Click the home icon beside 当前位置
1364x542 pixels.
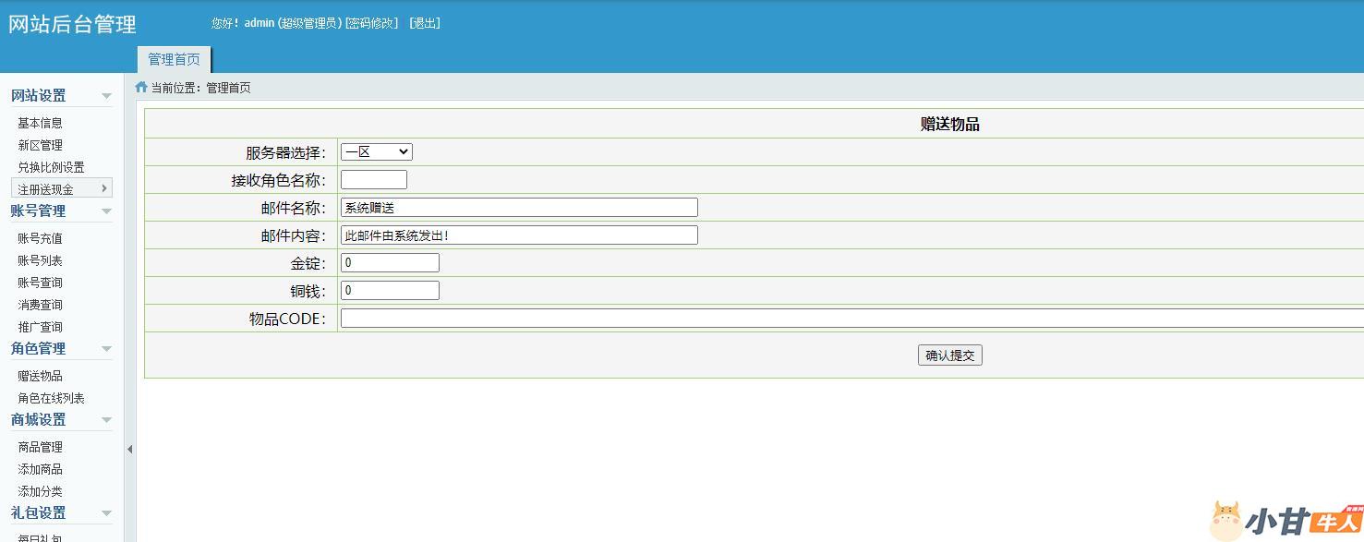click(x=141, y=88)
